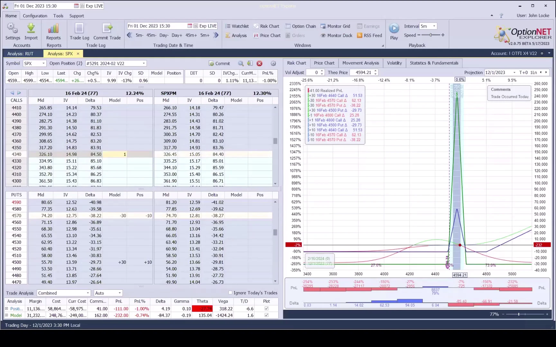Click the help icon near User label
The width and height of the screenshot is (556, 347).
pyautogui.click(x=501, y=15)
